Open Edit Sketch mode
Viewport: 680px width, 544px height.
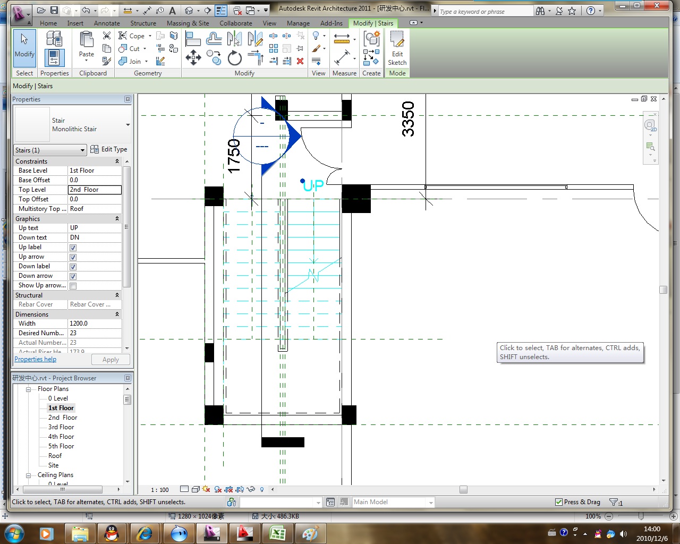(x=397, y=49)
